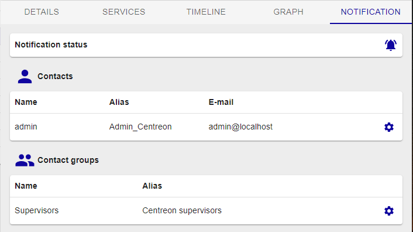Open settings gear for admin contact

(x=389, y=127)
